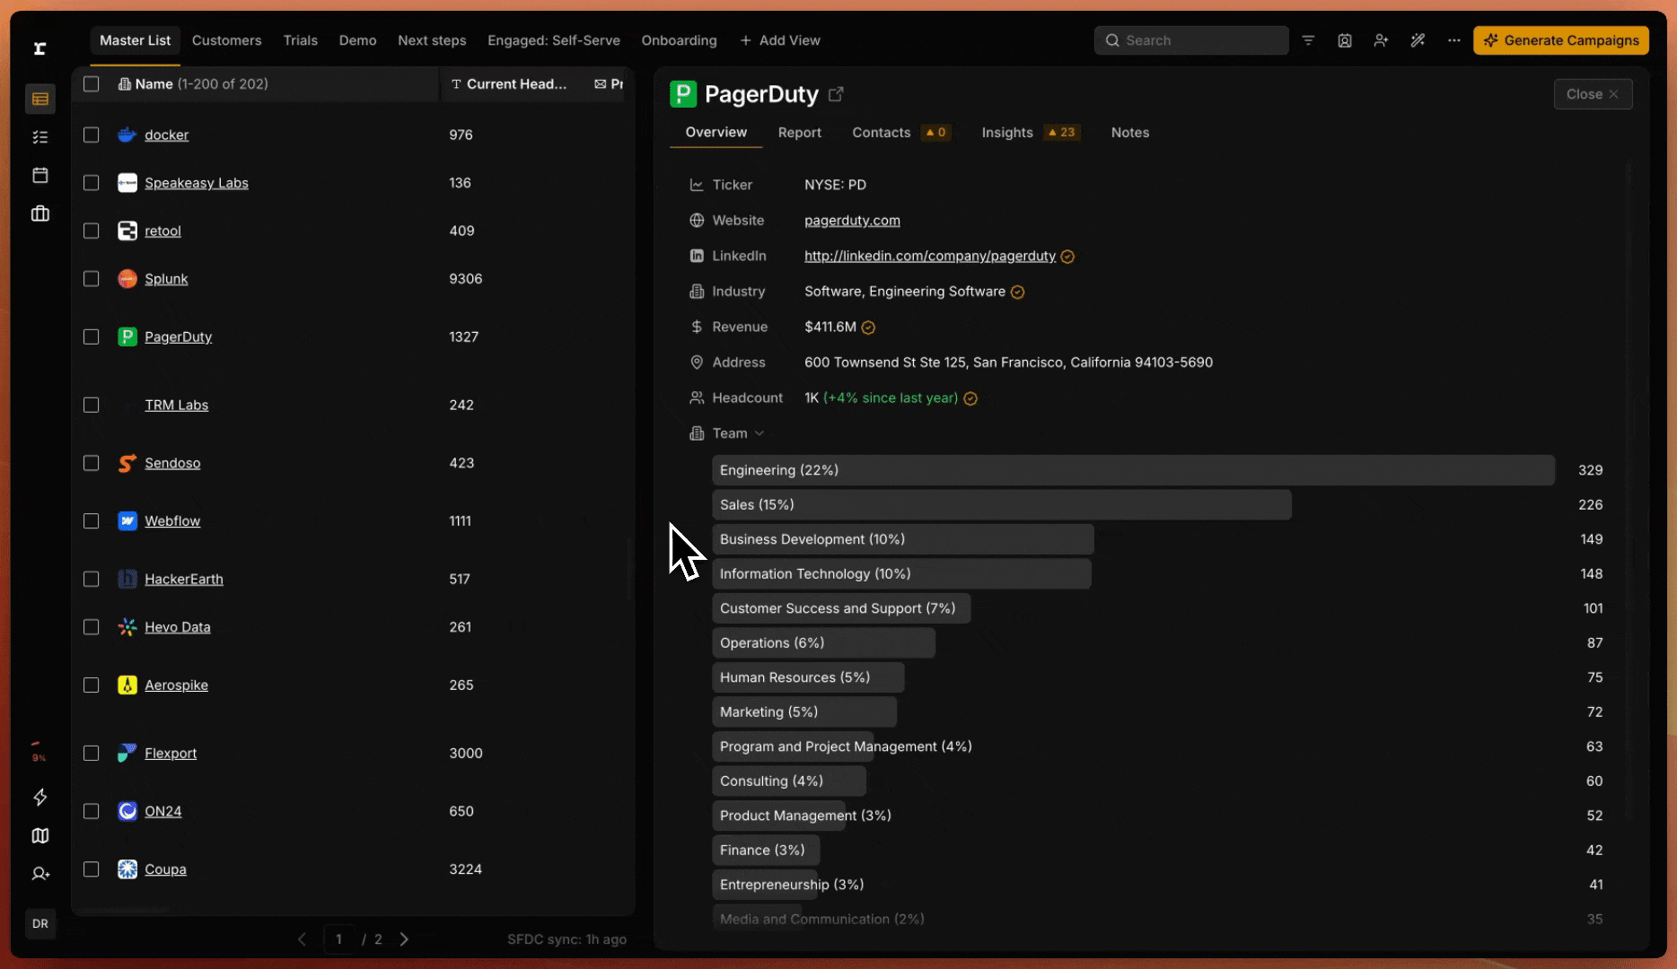Click the Engineering (22%) team bar
Viewport: 1677px width, 969px height.
(x=1132, y=470)
